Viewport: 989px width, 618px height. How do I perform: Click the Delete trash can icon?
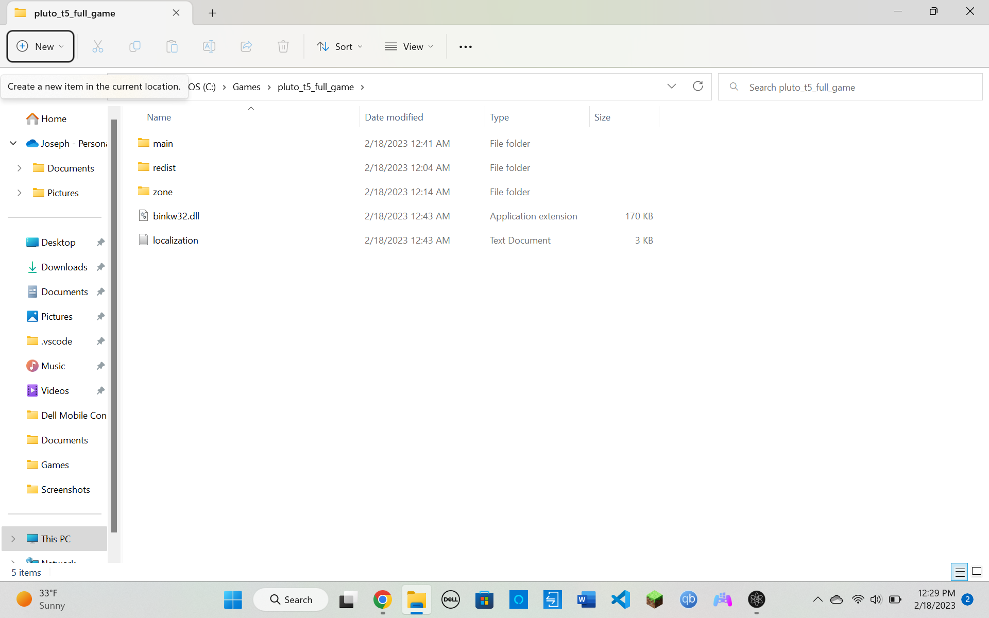(283, 47)
